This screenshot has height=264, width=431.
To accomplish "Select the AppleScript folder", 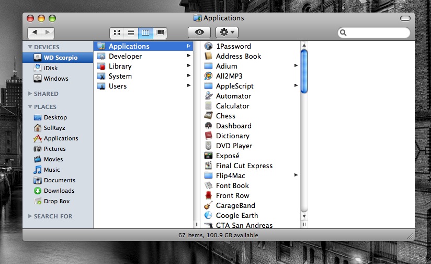I will 208,86.
